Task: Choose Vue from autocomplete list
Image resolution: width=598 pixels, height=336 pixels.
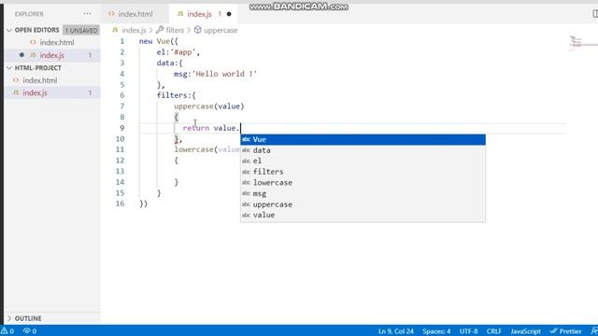Action: (x=363, y=139)
